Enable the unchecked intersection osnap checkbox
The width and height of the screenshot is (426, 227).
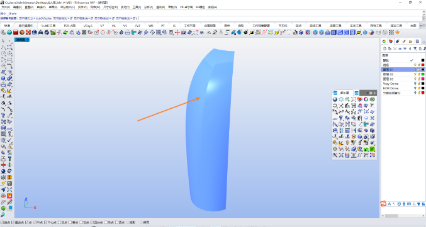[59, 222]
